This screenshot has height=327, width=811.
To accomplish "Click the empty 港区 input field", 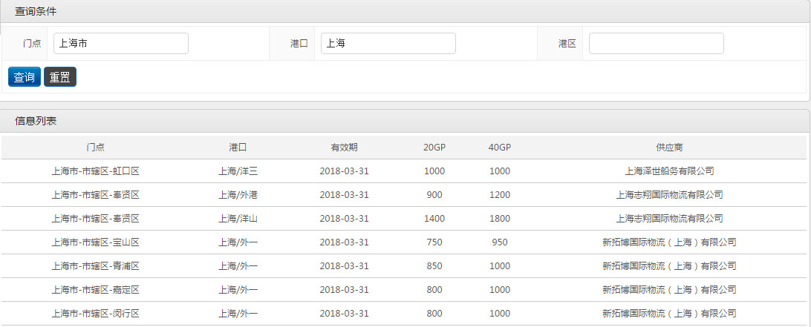I will click(656, 44).
